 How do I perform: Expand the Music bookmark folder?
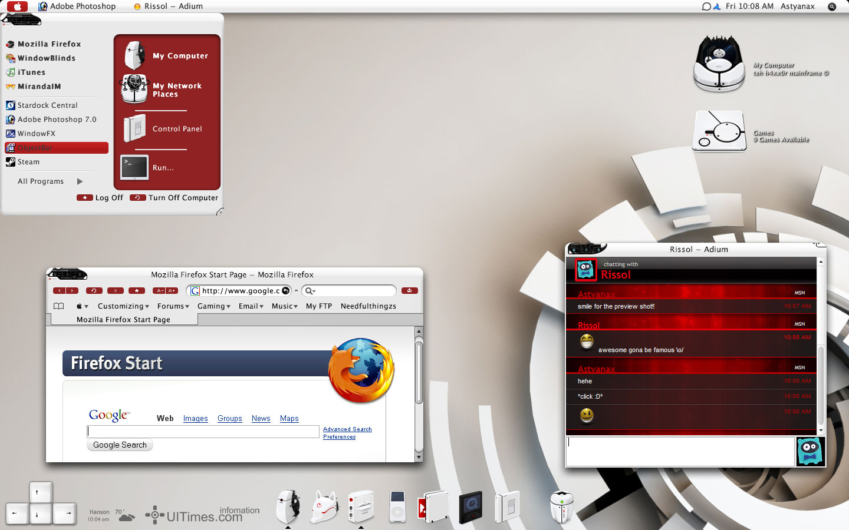click(285, 306)
